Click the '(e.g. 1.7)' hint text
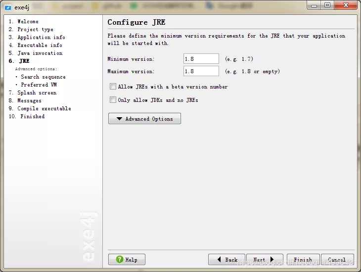Image resolution: width=361 pixels, height=272 pixels. (239, 59)
